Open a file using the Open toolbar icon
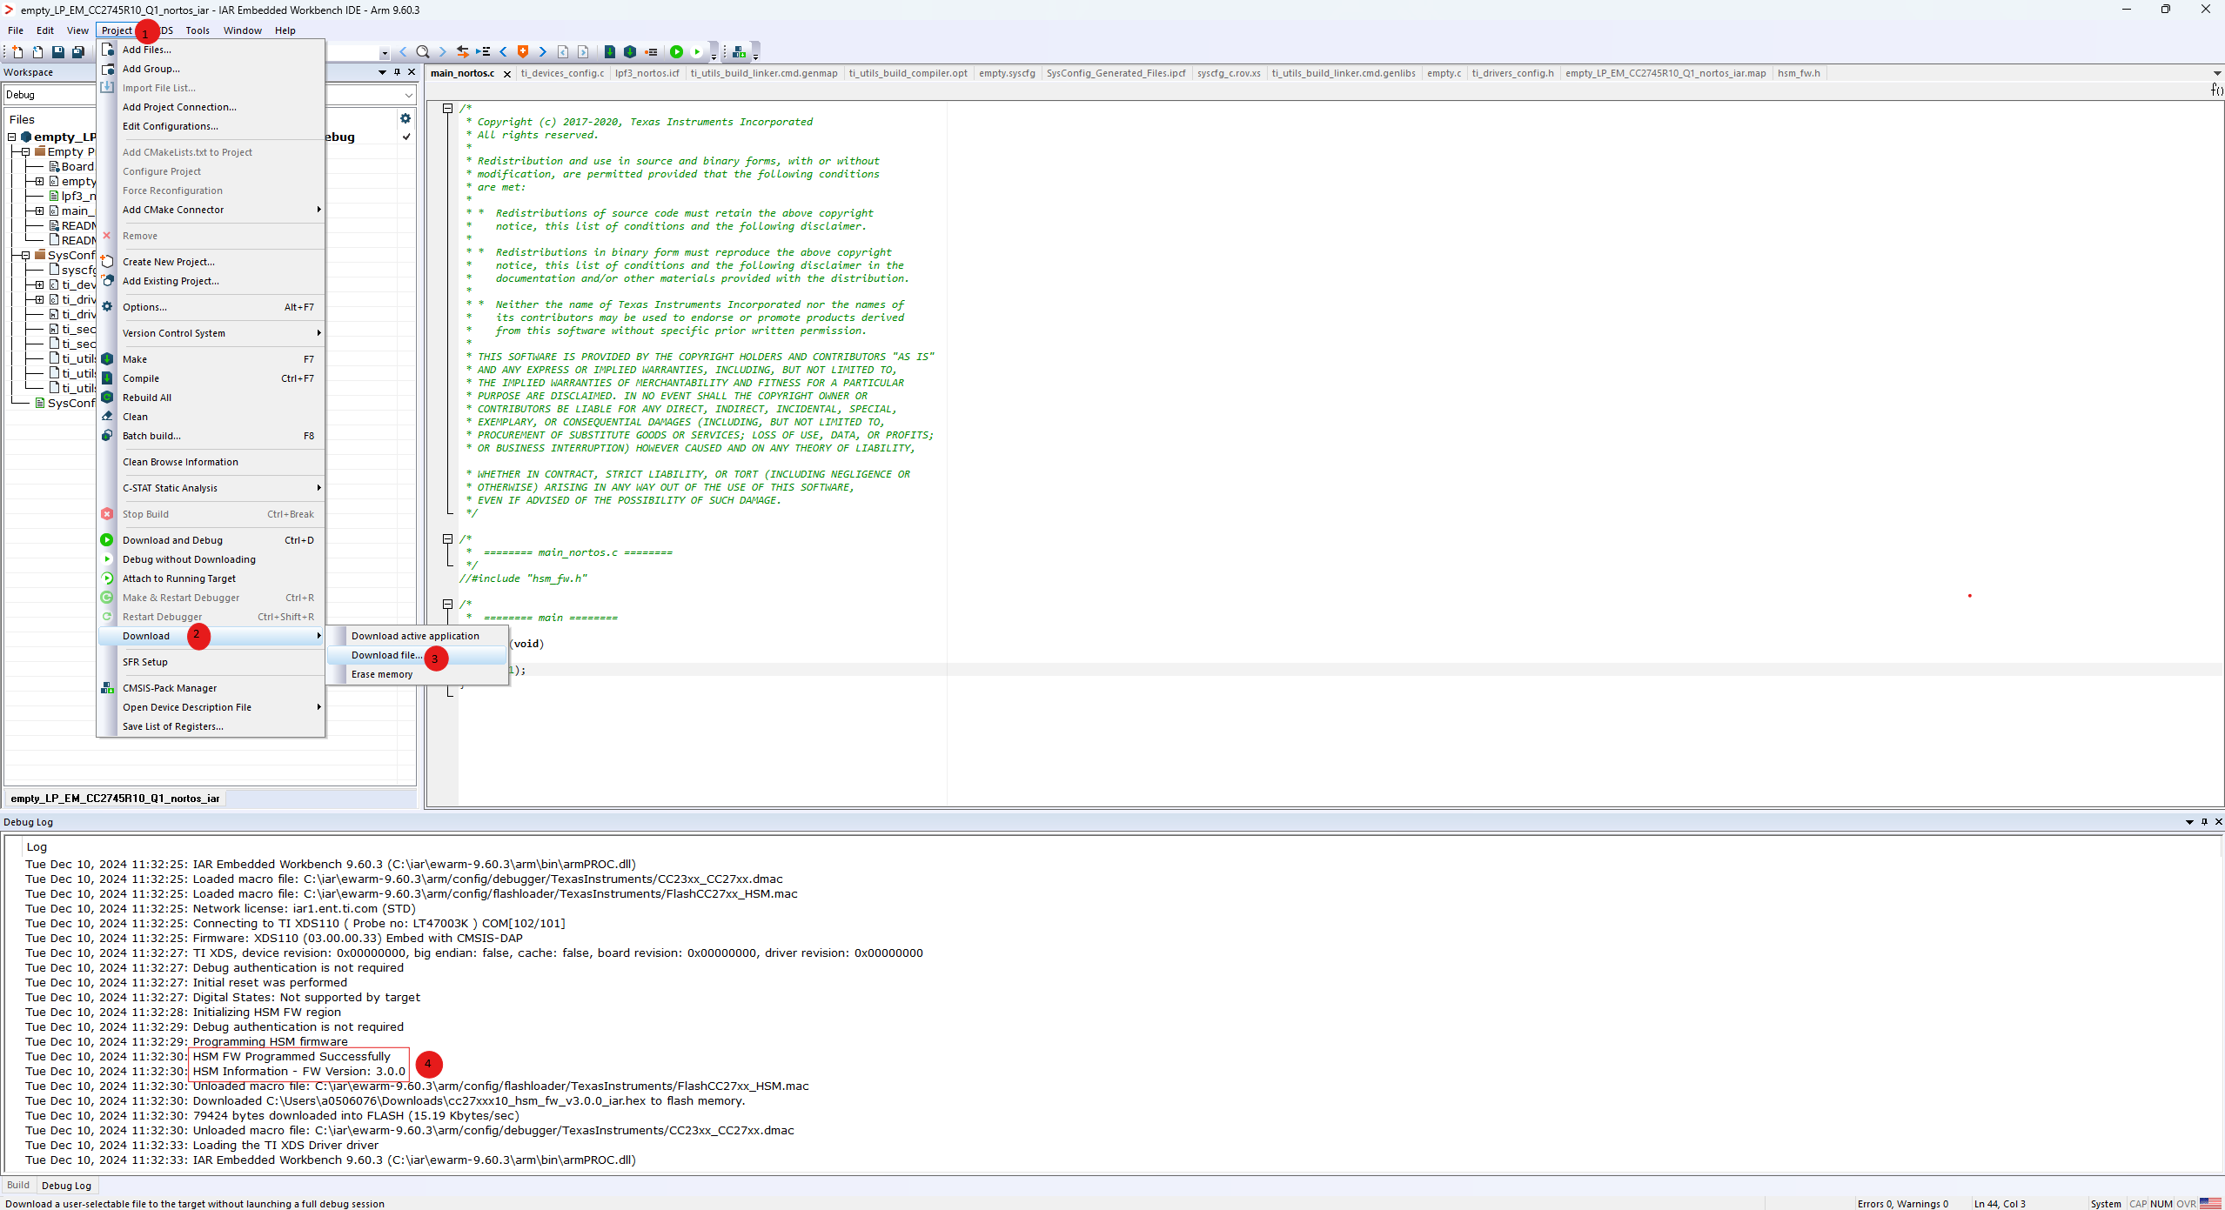2225x1210 pixels. 37,52
